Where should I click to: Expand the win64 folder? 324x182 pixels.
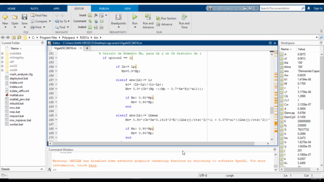(2, 70)
